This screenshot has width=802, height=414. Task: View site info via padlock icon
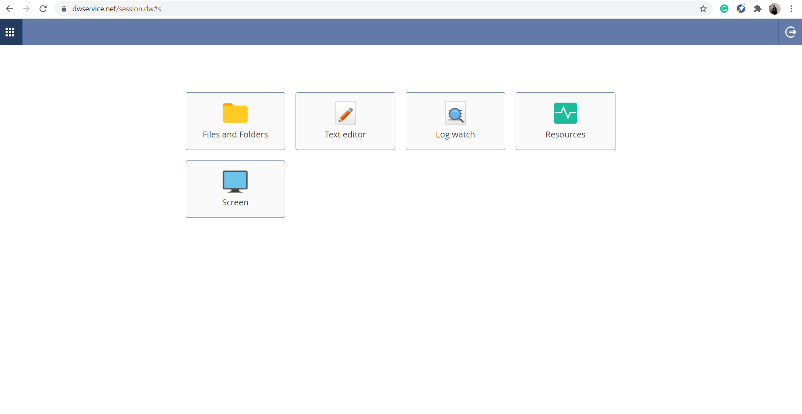64,9
